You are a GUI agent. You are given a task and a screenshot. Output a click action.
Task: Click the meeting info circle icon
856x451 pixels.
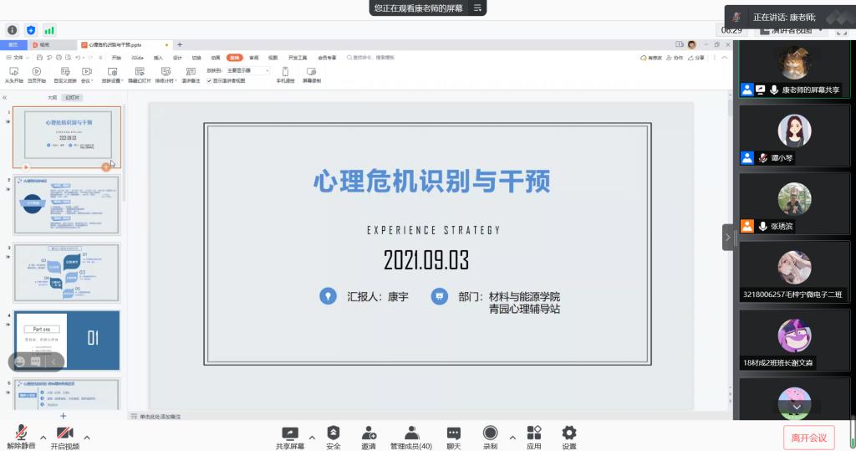(x=12, y=30)
